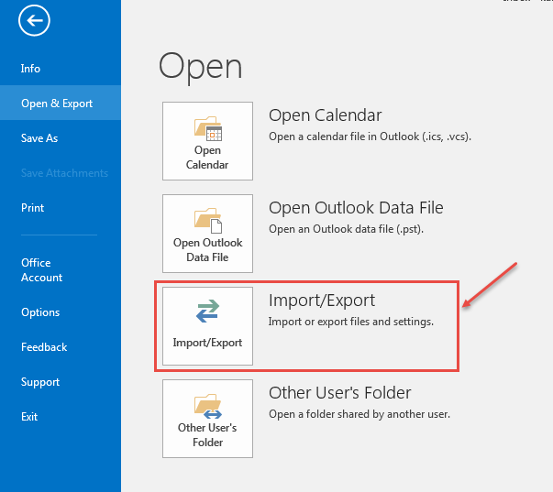553x492 pixels.
Task: Go to Office Account
Action: click(x=41, y=270)
